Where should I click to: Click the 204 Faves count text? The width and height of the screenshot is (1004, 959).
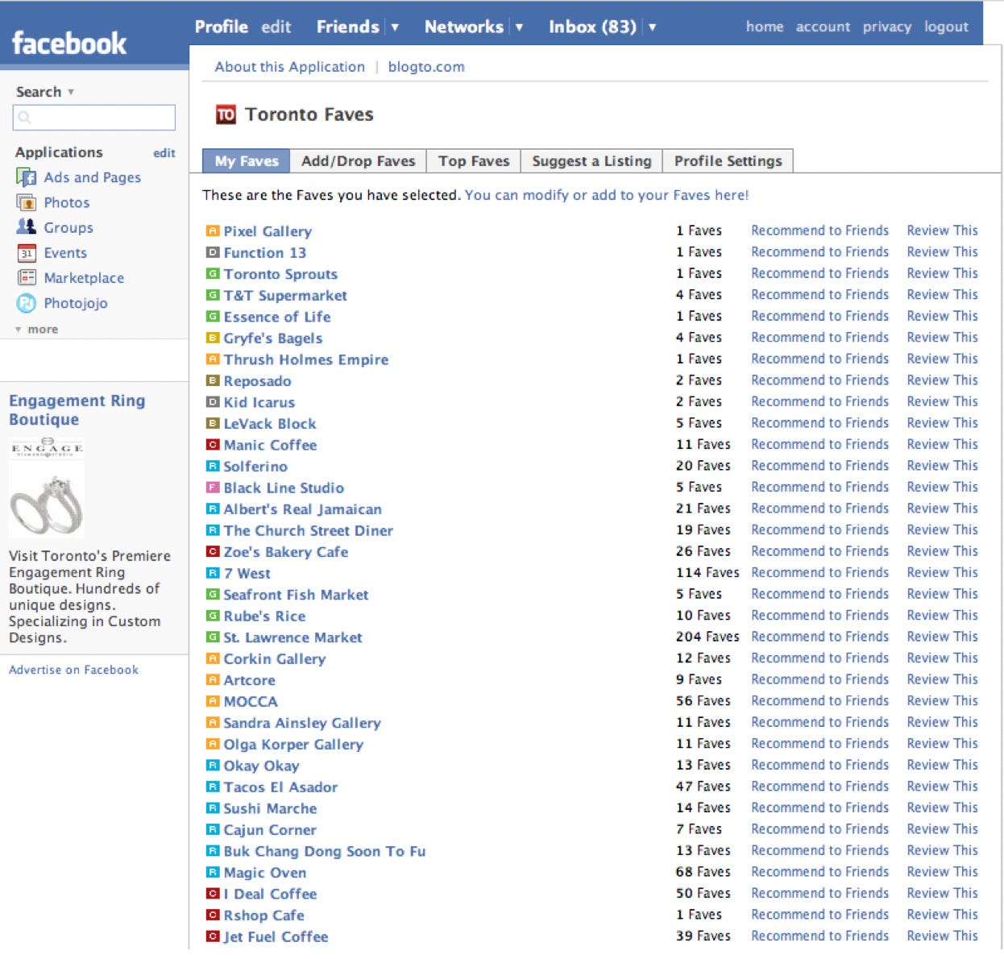coord(707,637)
